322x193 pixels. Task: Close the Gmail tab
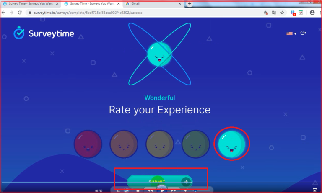180,3
